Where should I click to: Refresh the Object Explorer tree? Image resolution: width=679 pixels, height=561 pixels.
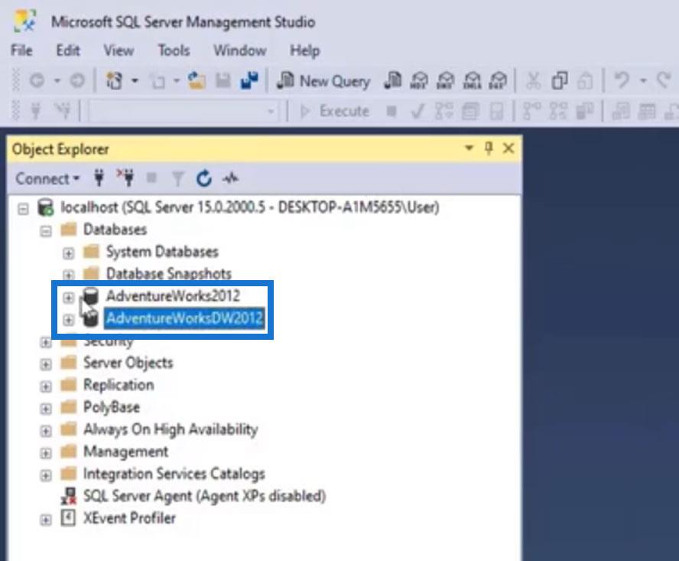pos(204,178)
